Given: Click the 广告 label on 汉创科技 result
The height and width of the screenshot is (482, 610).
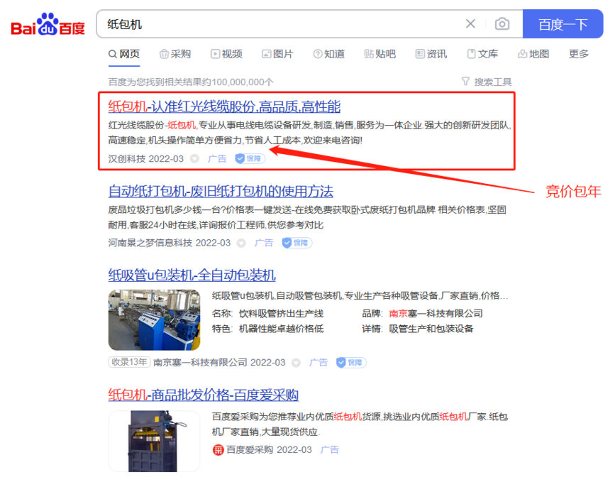Looking at the screenshot, I should click(x=217, y=159).
